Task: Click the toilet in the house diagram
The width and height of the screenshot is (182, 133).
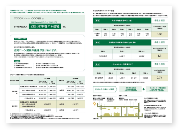Action: [x=125, y=115]
